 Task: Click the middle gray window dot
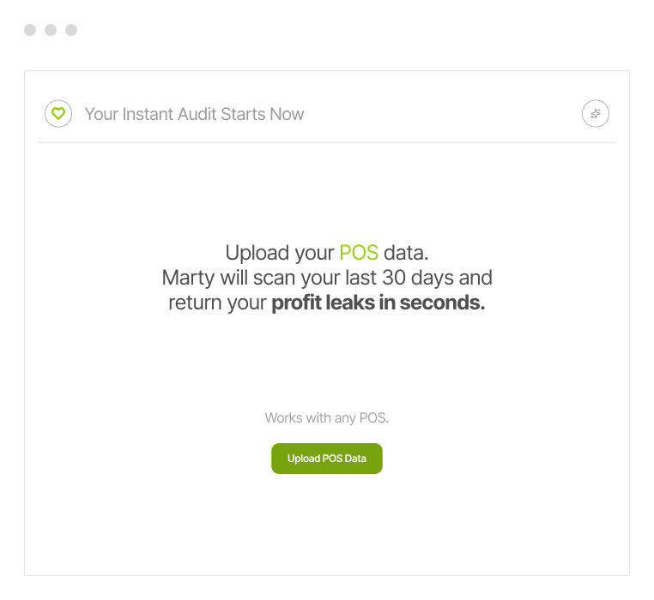click(x=51, y=30)
